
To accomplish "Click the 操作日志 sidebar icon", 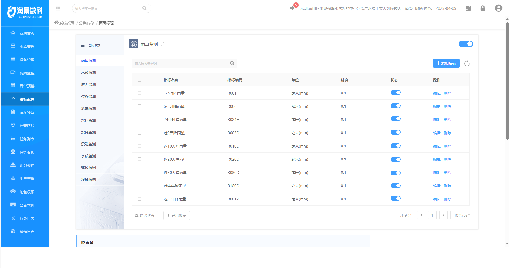I will pos(13,231).
